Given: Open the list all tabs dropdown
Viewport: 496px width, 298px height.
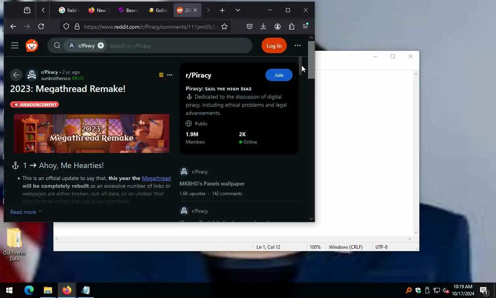Looking at the screenshot, I should coord(238,10).
